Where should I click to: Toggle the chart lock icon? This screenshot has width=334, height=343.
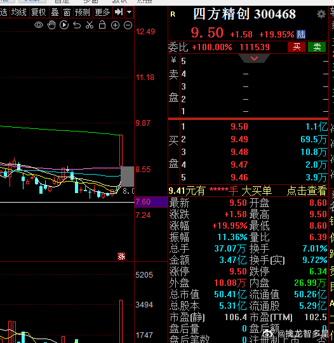pos(102,25)
